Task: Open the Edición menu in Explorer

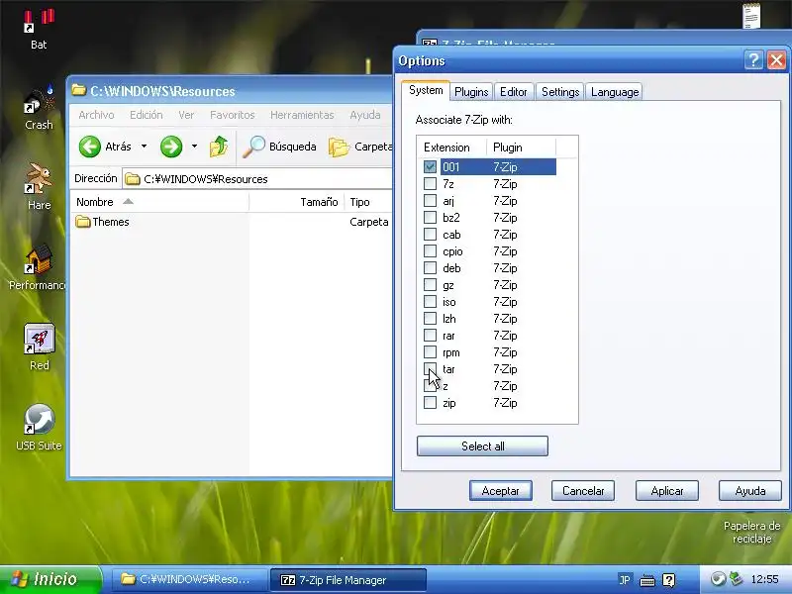Action: [x=147, y=115]
